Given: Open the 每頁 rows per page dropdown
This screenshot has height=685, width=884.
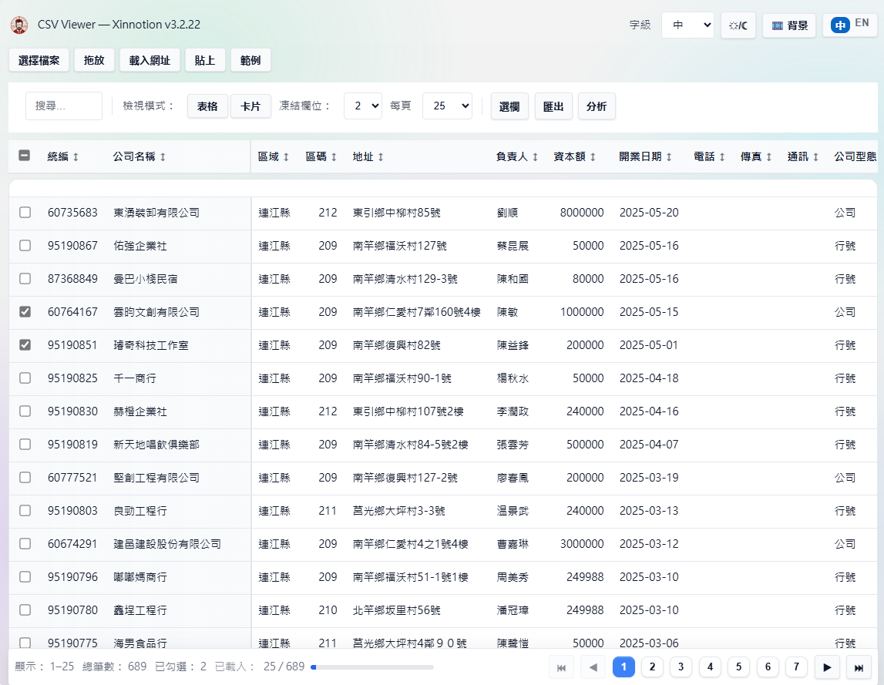Looking at the screenshot, I should click(447, 106).
